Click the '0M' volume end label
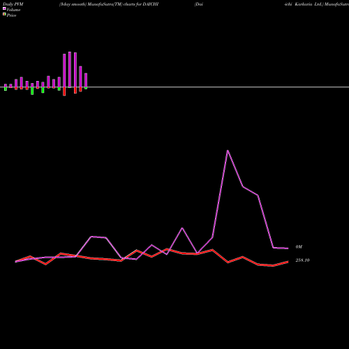 coord(299,247)
